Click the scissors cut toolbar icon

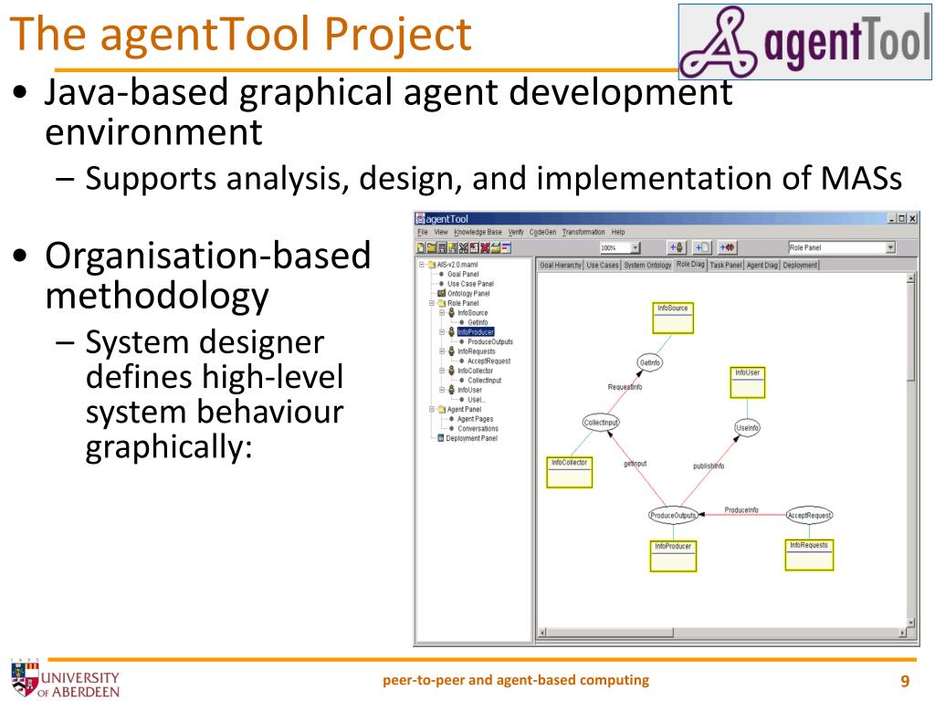pyautogui.click(x=463, y=248)
